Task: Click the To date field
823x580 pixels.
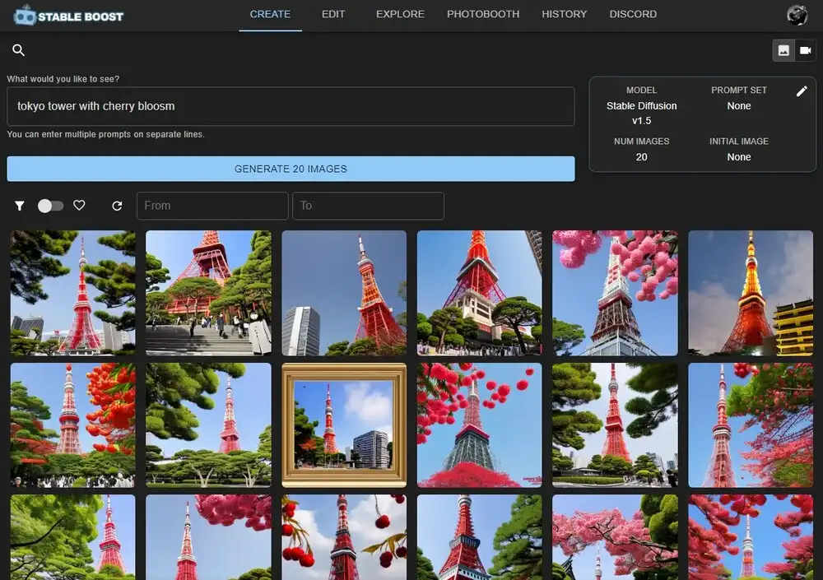Action: point(368,206)
